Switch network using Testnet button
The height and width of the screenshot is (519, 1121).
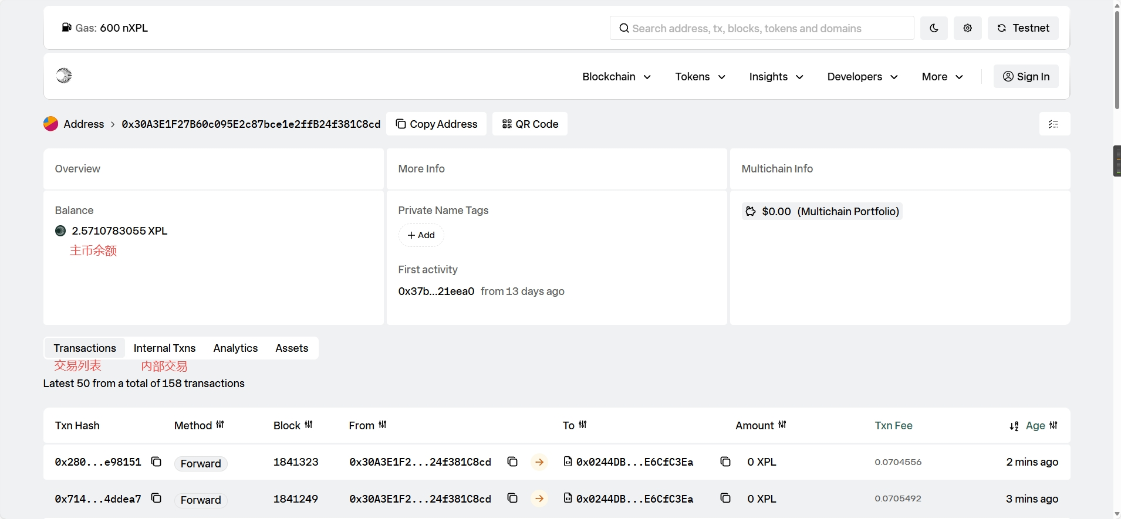pos(1023,28)
